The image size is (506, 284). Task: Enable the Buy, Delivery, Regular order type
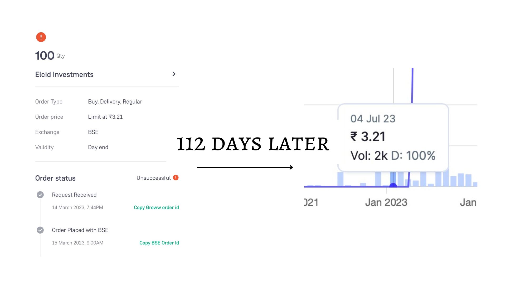(x=115, y=102)
